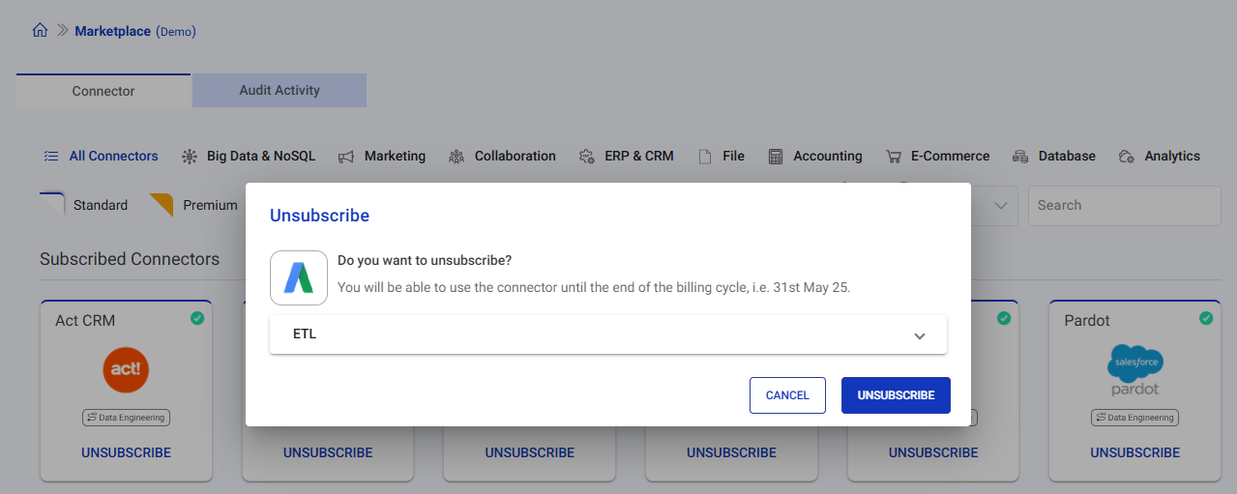The width and height of the screenshot is (1237, 494).
Task: Click ERP & CRM gear icon
Action: point(586,156)
